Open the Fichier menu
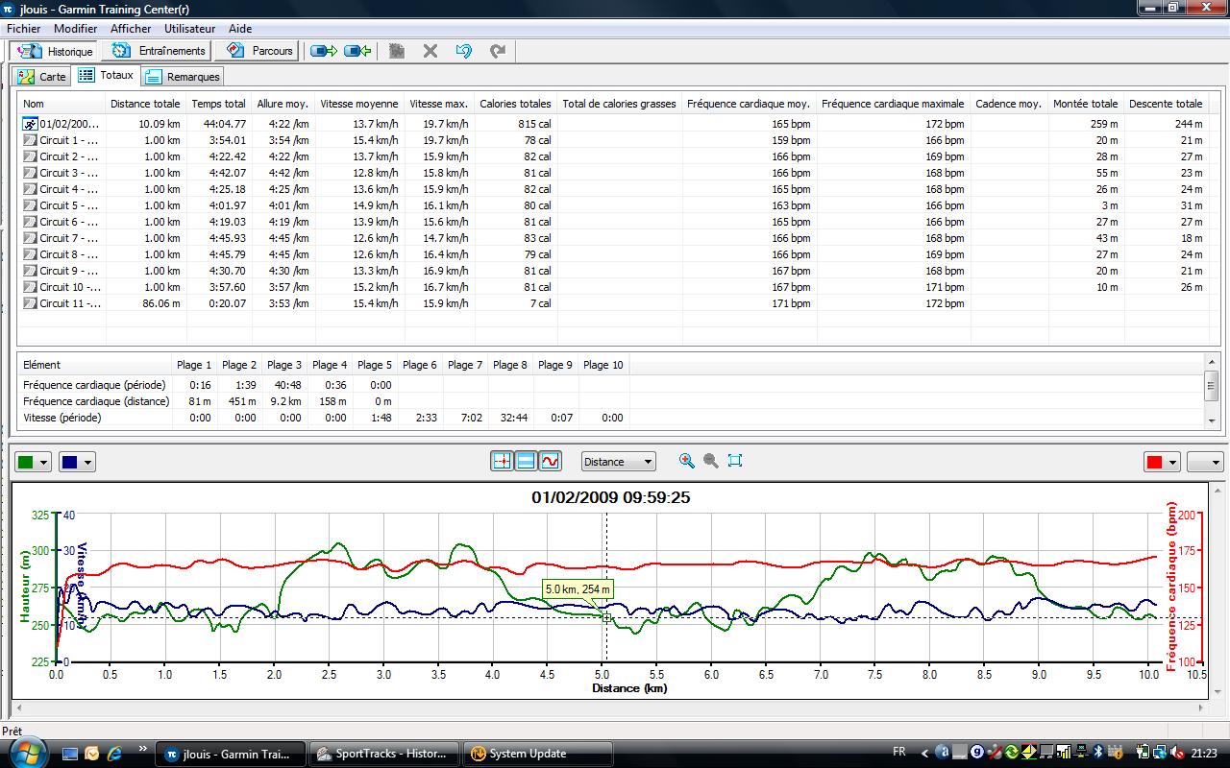Viewport: 1230px width, 768px height. tap(24, 29)
